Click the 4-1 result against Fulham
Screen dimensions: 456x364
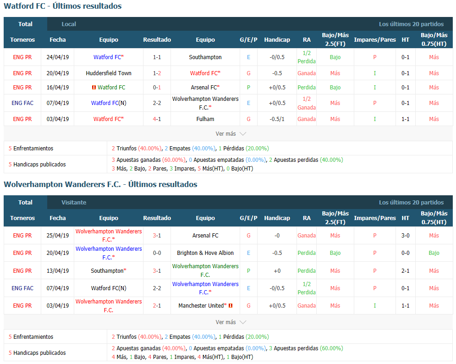coord(157,119)
